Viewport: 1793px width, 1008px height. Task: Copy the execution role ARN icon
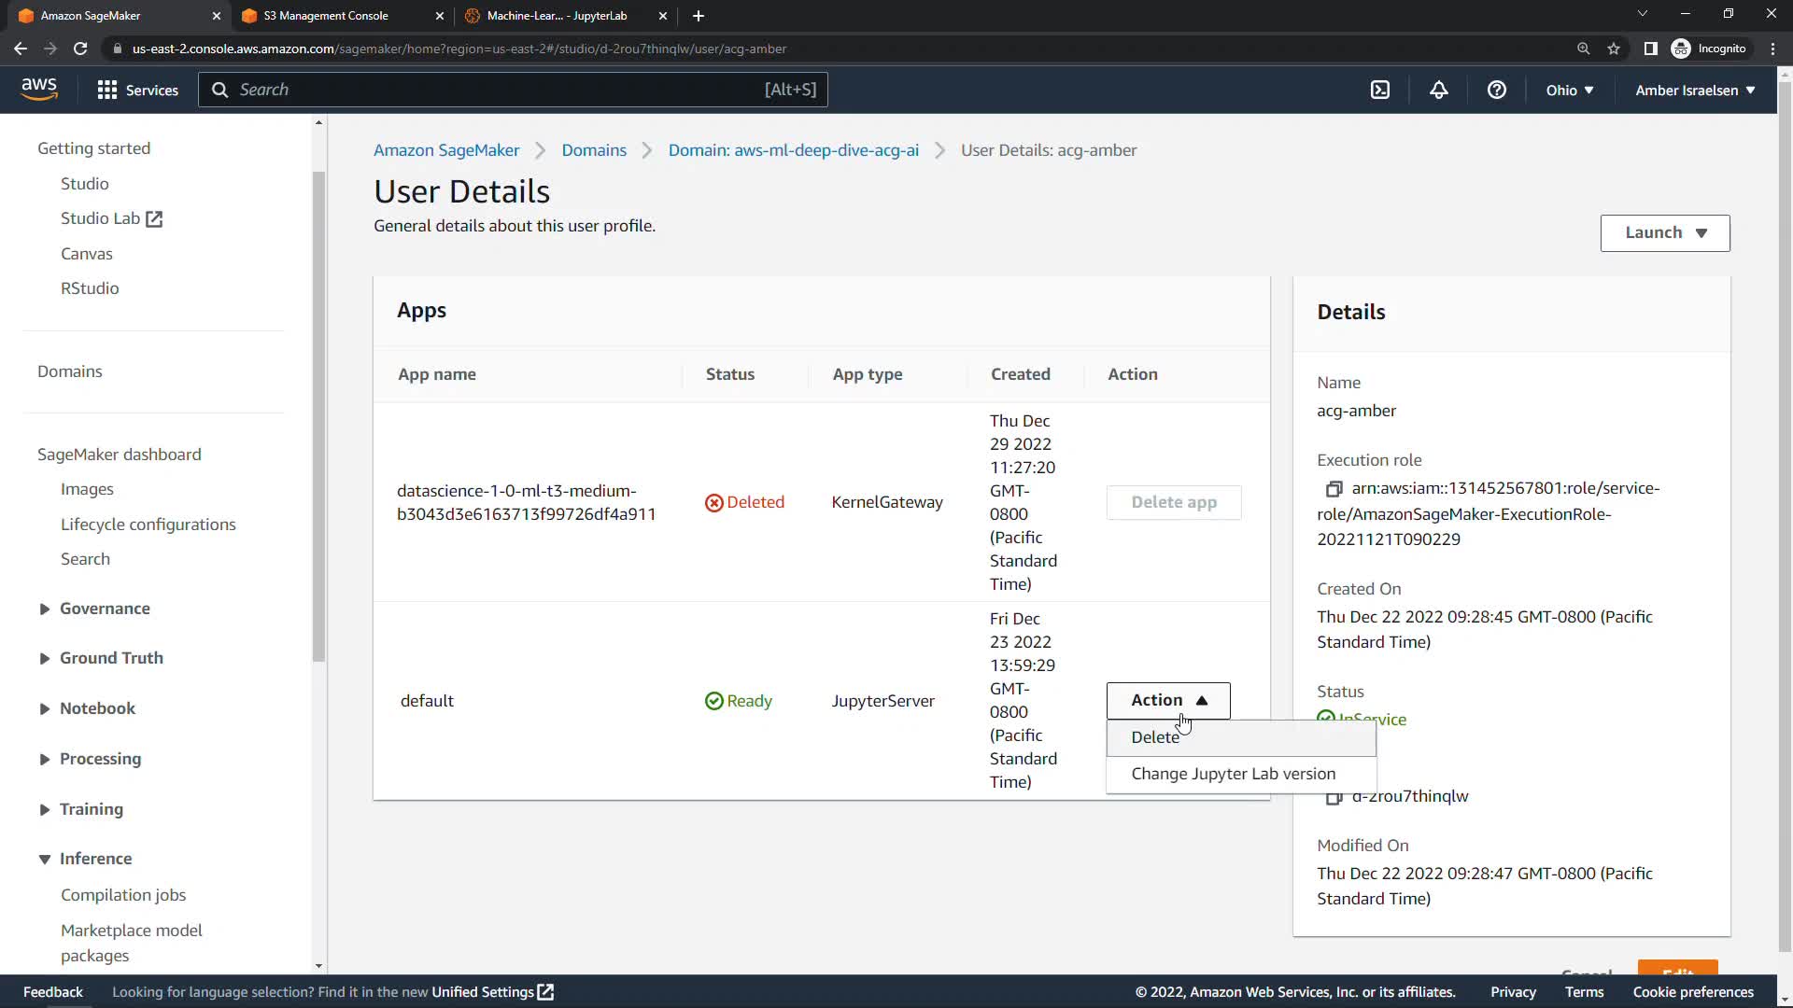(x=1334, y=489)
